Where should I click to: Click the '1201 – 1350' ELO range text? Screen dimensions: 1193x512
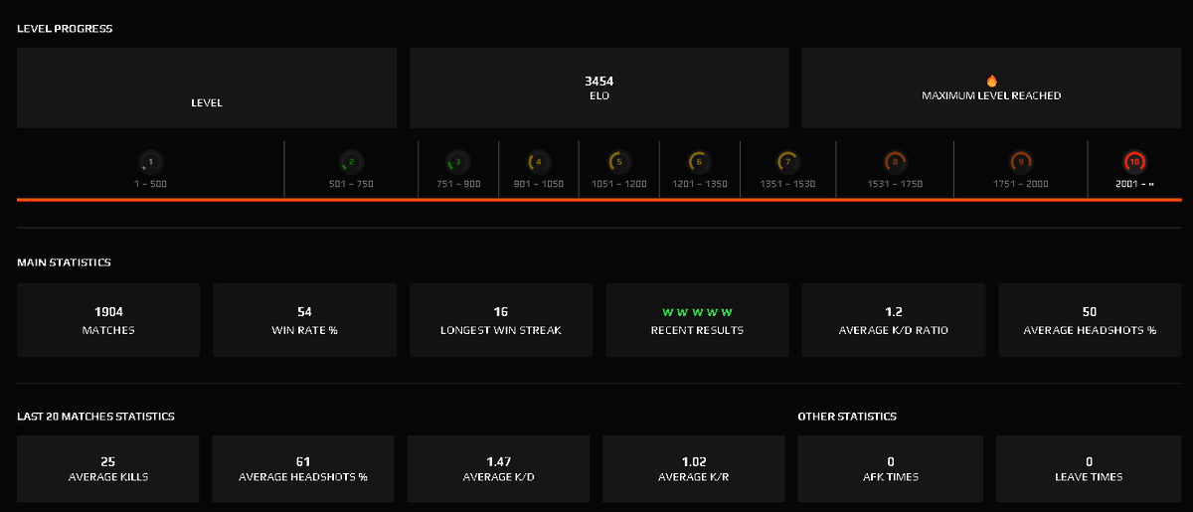tap(699, 185)
